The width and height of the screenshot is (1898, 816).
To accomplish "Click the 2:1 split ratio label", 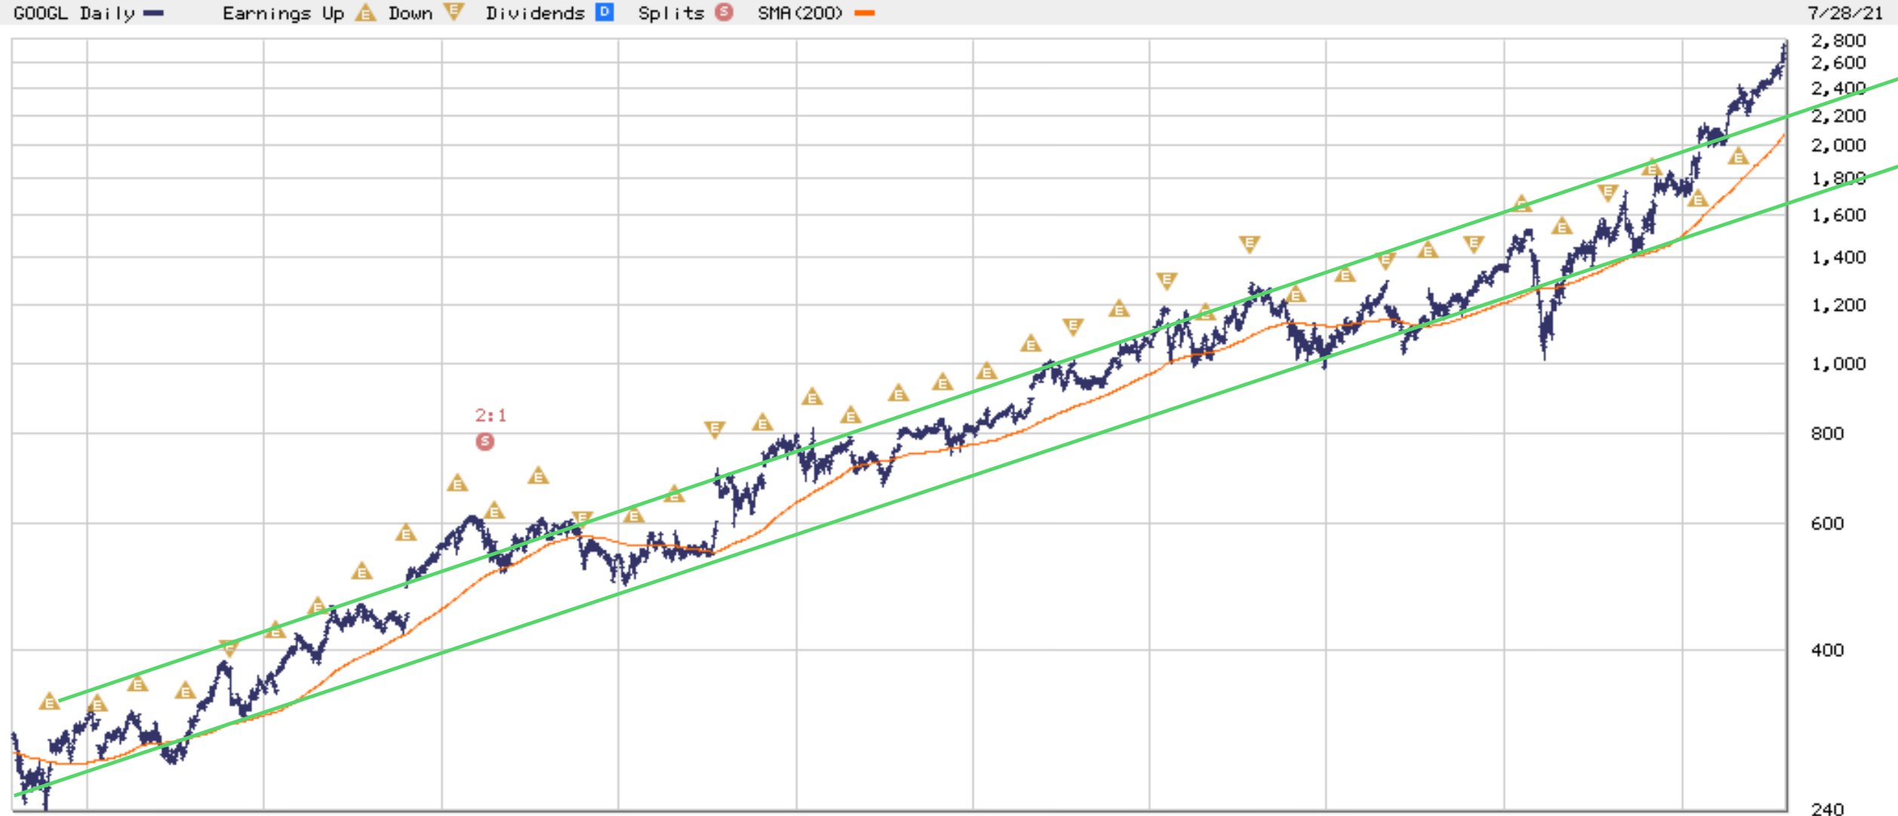I will 491,416.
